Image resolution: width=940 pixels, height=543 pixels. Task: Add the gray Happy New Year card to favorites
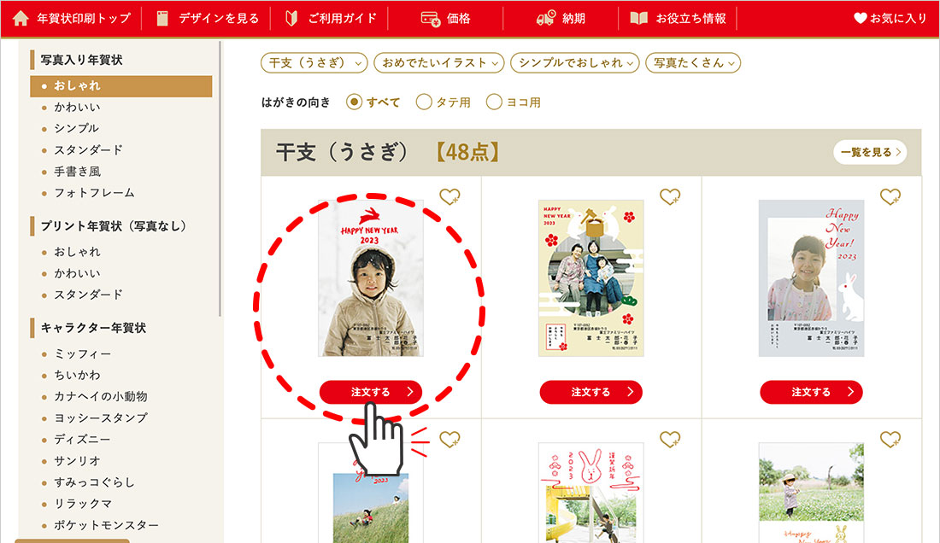890,196
